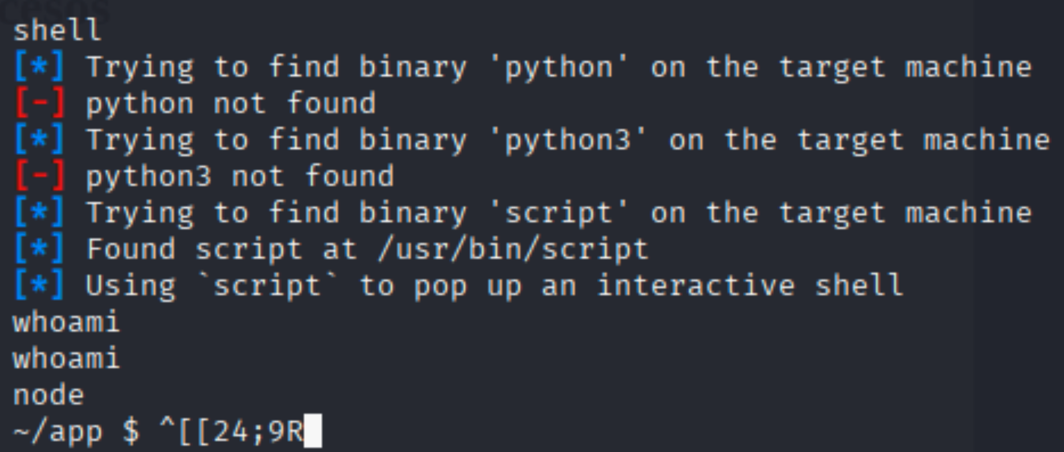
Task: Click the first 'whoami' line
Action: coord(66,322)
